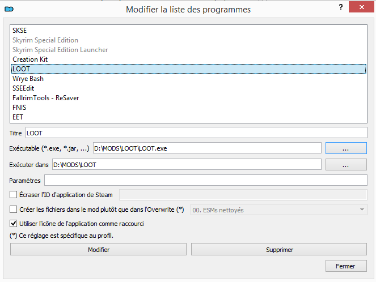Browse Exécuter dans folder with ... button
Screen dimensions: 376x282
(x=346, y=165)
